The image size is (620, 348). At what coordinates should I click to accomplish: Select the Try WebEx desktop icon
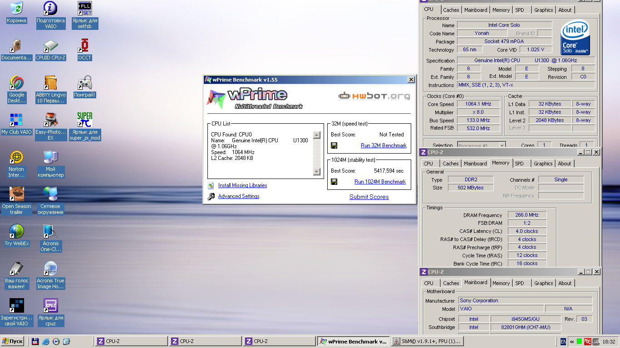tap(16, 231)
